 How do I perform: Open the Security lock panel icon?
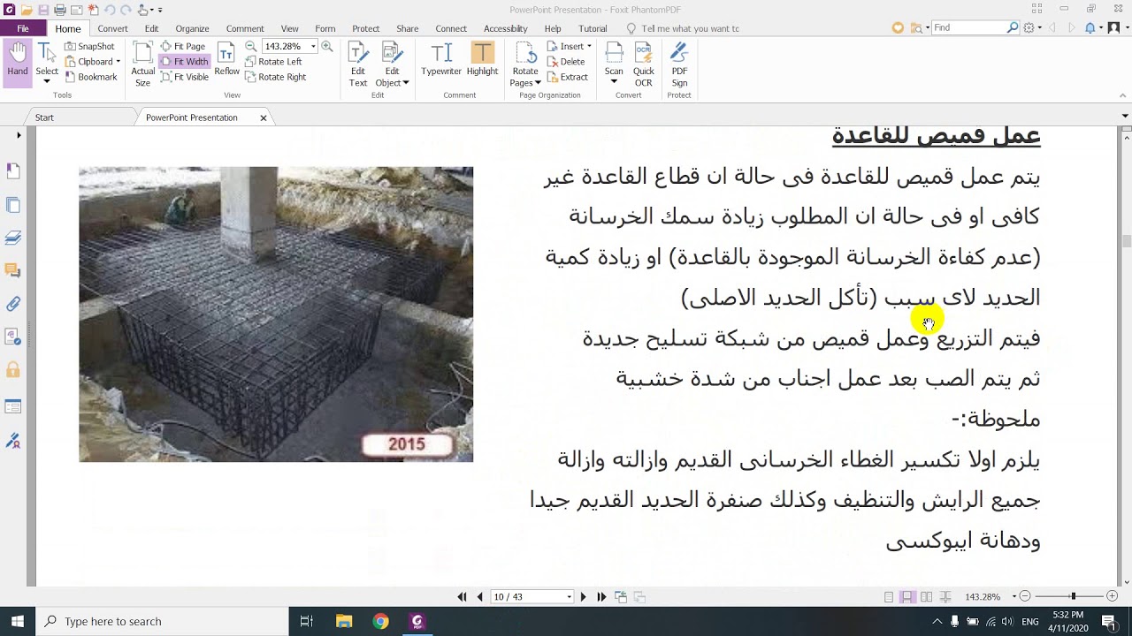tap(13, 369)
